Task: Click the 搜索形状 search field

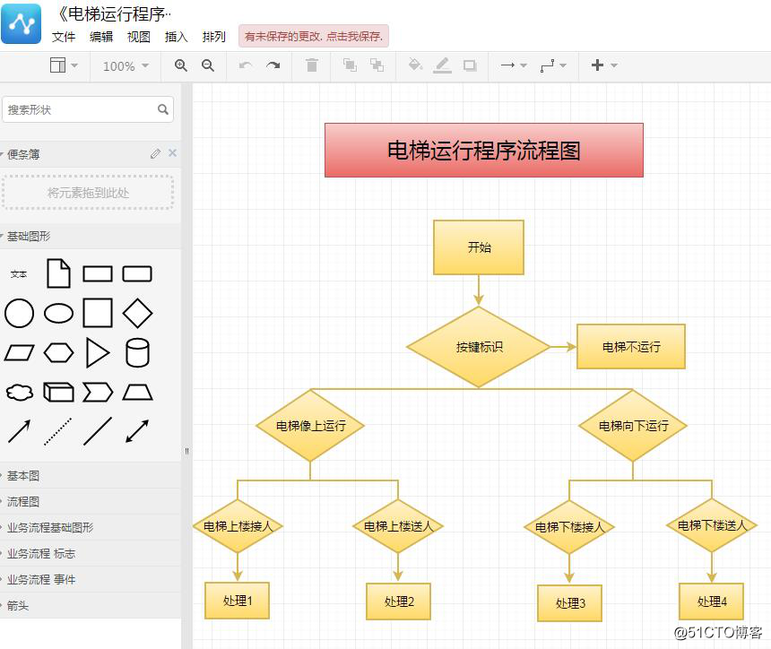Action: point(88,109)
